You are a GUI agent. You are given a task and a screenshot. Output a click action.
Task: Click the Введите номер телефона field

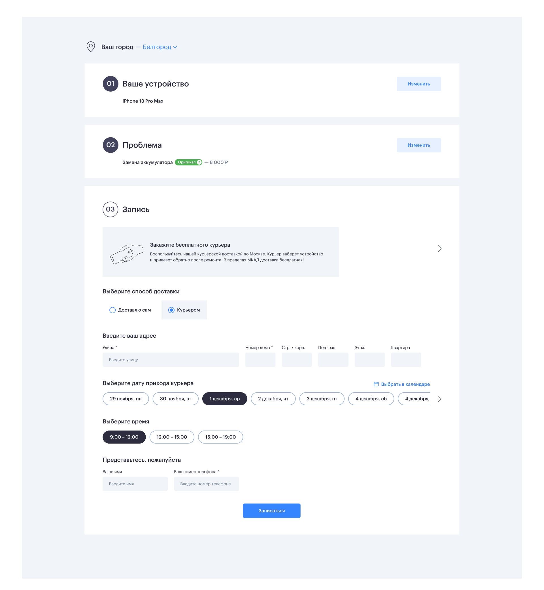[x=206, y=484]
